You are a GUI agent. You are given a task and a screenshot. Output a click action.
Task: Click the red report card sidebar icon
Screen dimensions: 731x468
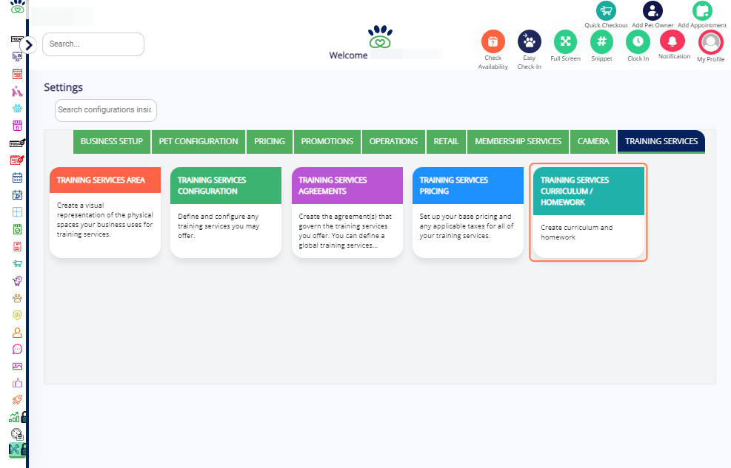click(x=17, y=246)
